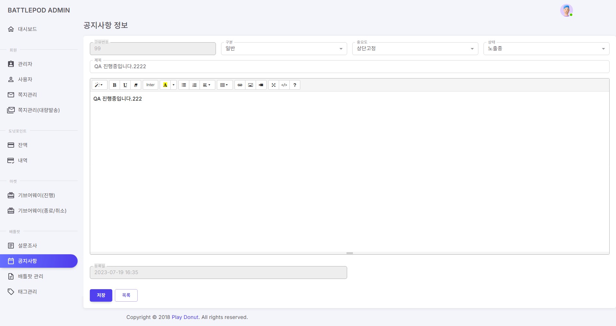
Task: Select the remove formatting eraser tool
Action: pos(136,85)
